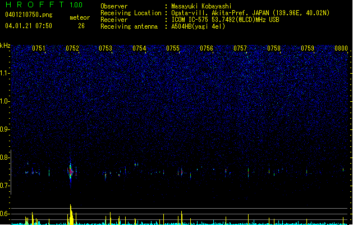Click the 0.8 kHz axis label
353x225 pixels.
[x=4, y=157]
